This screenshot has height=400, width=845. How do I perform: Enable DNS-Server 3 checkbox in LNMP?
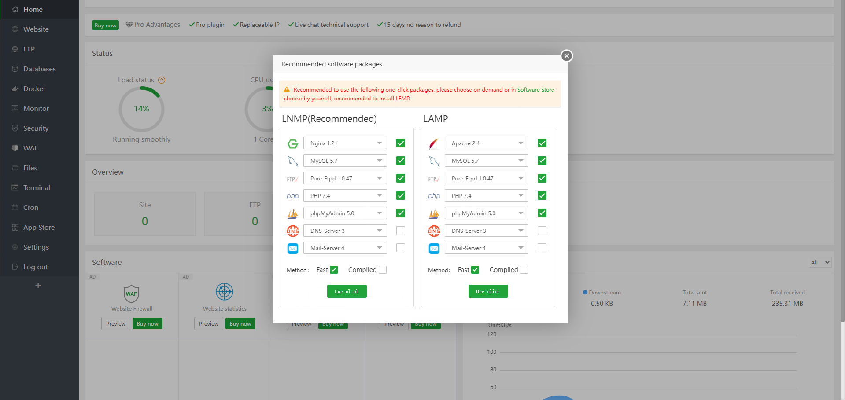click(401, 231)
